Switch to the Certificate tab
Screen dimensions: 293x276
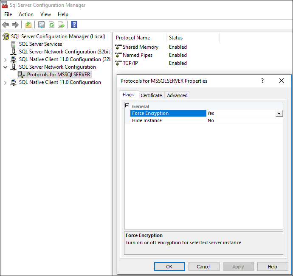[x=151, y=95]
